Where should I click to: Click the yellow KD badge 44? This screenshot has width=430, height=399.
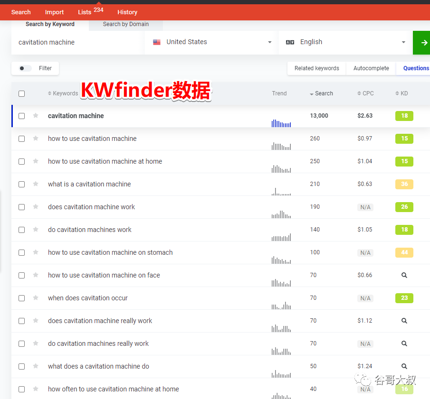tap(404, 252)
